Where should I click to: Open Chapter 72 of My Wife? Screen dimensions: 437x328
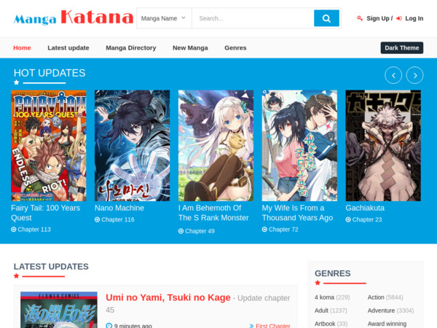pos(283,230)
